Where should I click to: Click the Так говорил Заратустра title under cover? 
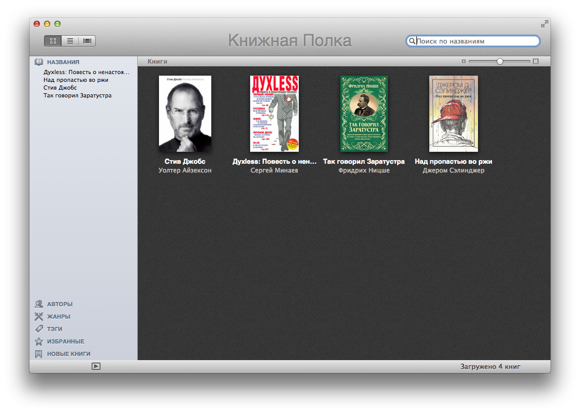coord(364,162)
